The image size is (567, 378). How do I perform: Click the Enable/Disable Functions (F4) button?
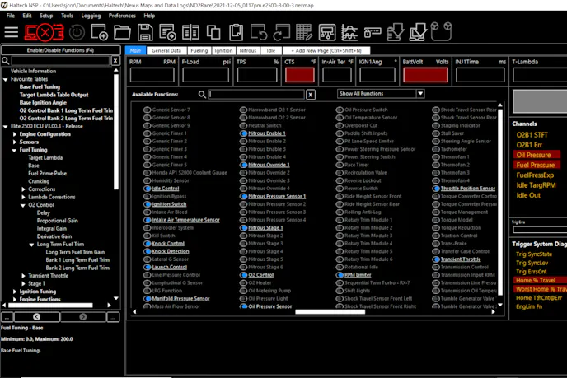tap(60, 50)
